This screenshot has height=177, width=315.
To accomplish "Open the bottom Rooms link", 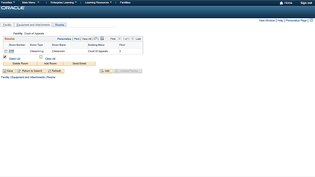I will coord(51,77).
